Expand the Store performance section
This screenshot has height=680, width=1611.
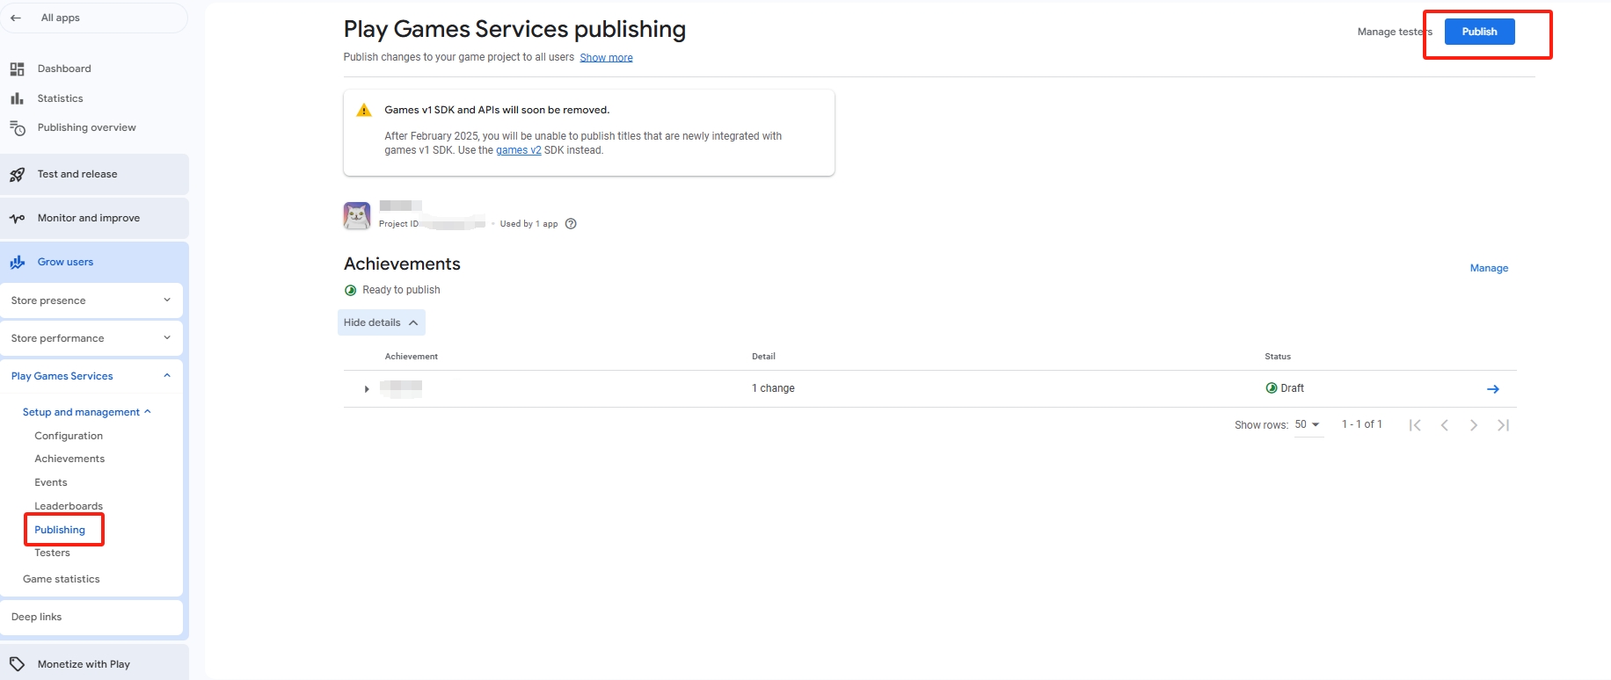click(91, 338)
